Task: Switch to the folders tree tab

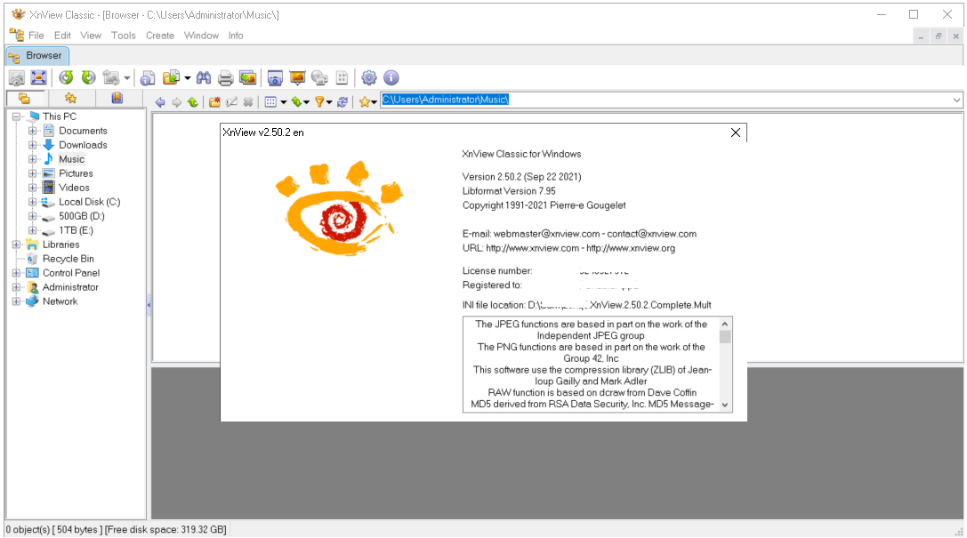Action: point(25,99)
